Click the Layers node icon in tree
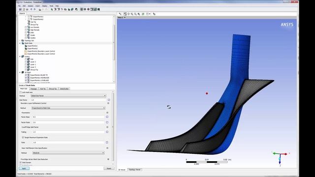 pos(23,57)
